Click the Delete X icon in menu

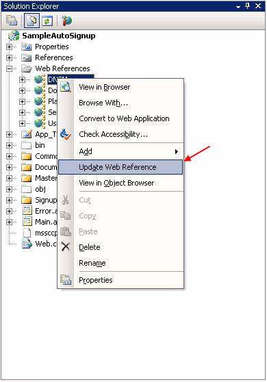click(x=66, y=246)
